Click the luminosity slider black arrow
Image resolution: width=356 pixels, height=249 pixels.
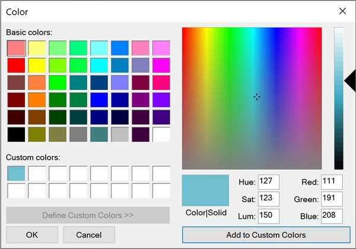[x=349, y=80]
